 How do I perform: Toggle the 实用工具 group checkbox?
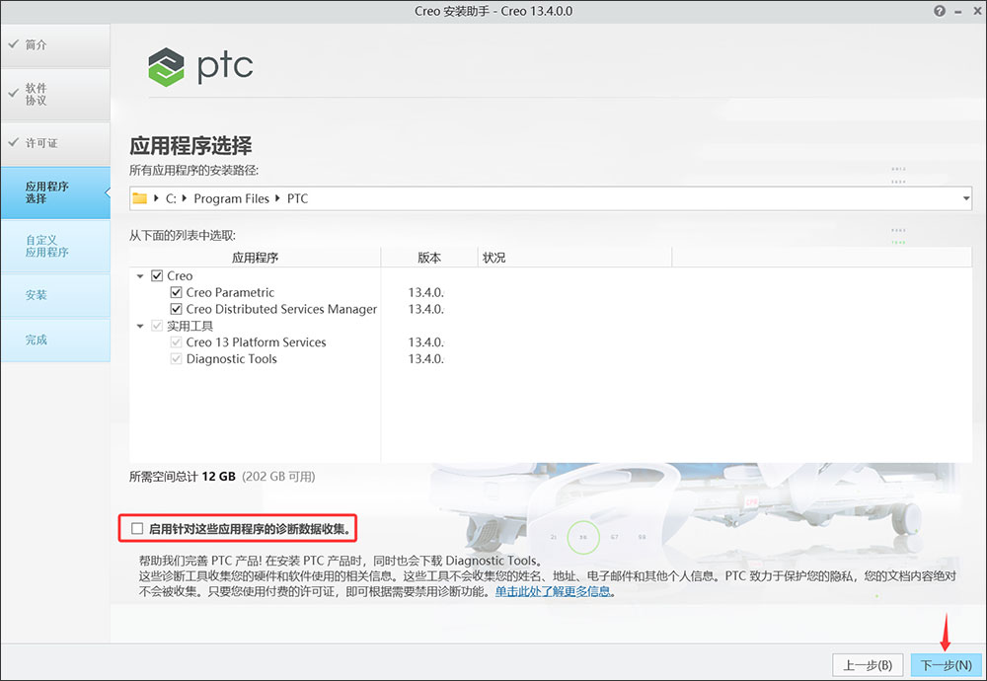pos(157,326)
